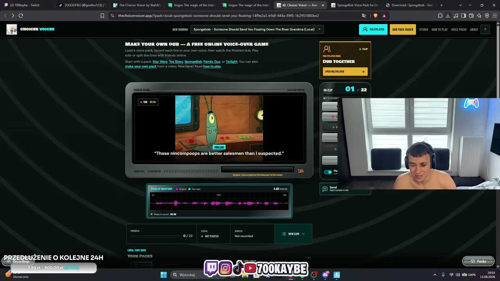Image resolution: width=500 pixels, height=281 pixels.
Task: Open help with the question mark button
Action: point(485,29)
